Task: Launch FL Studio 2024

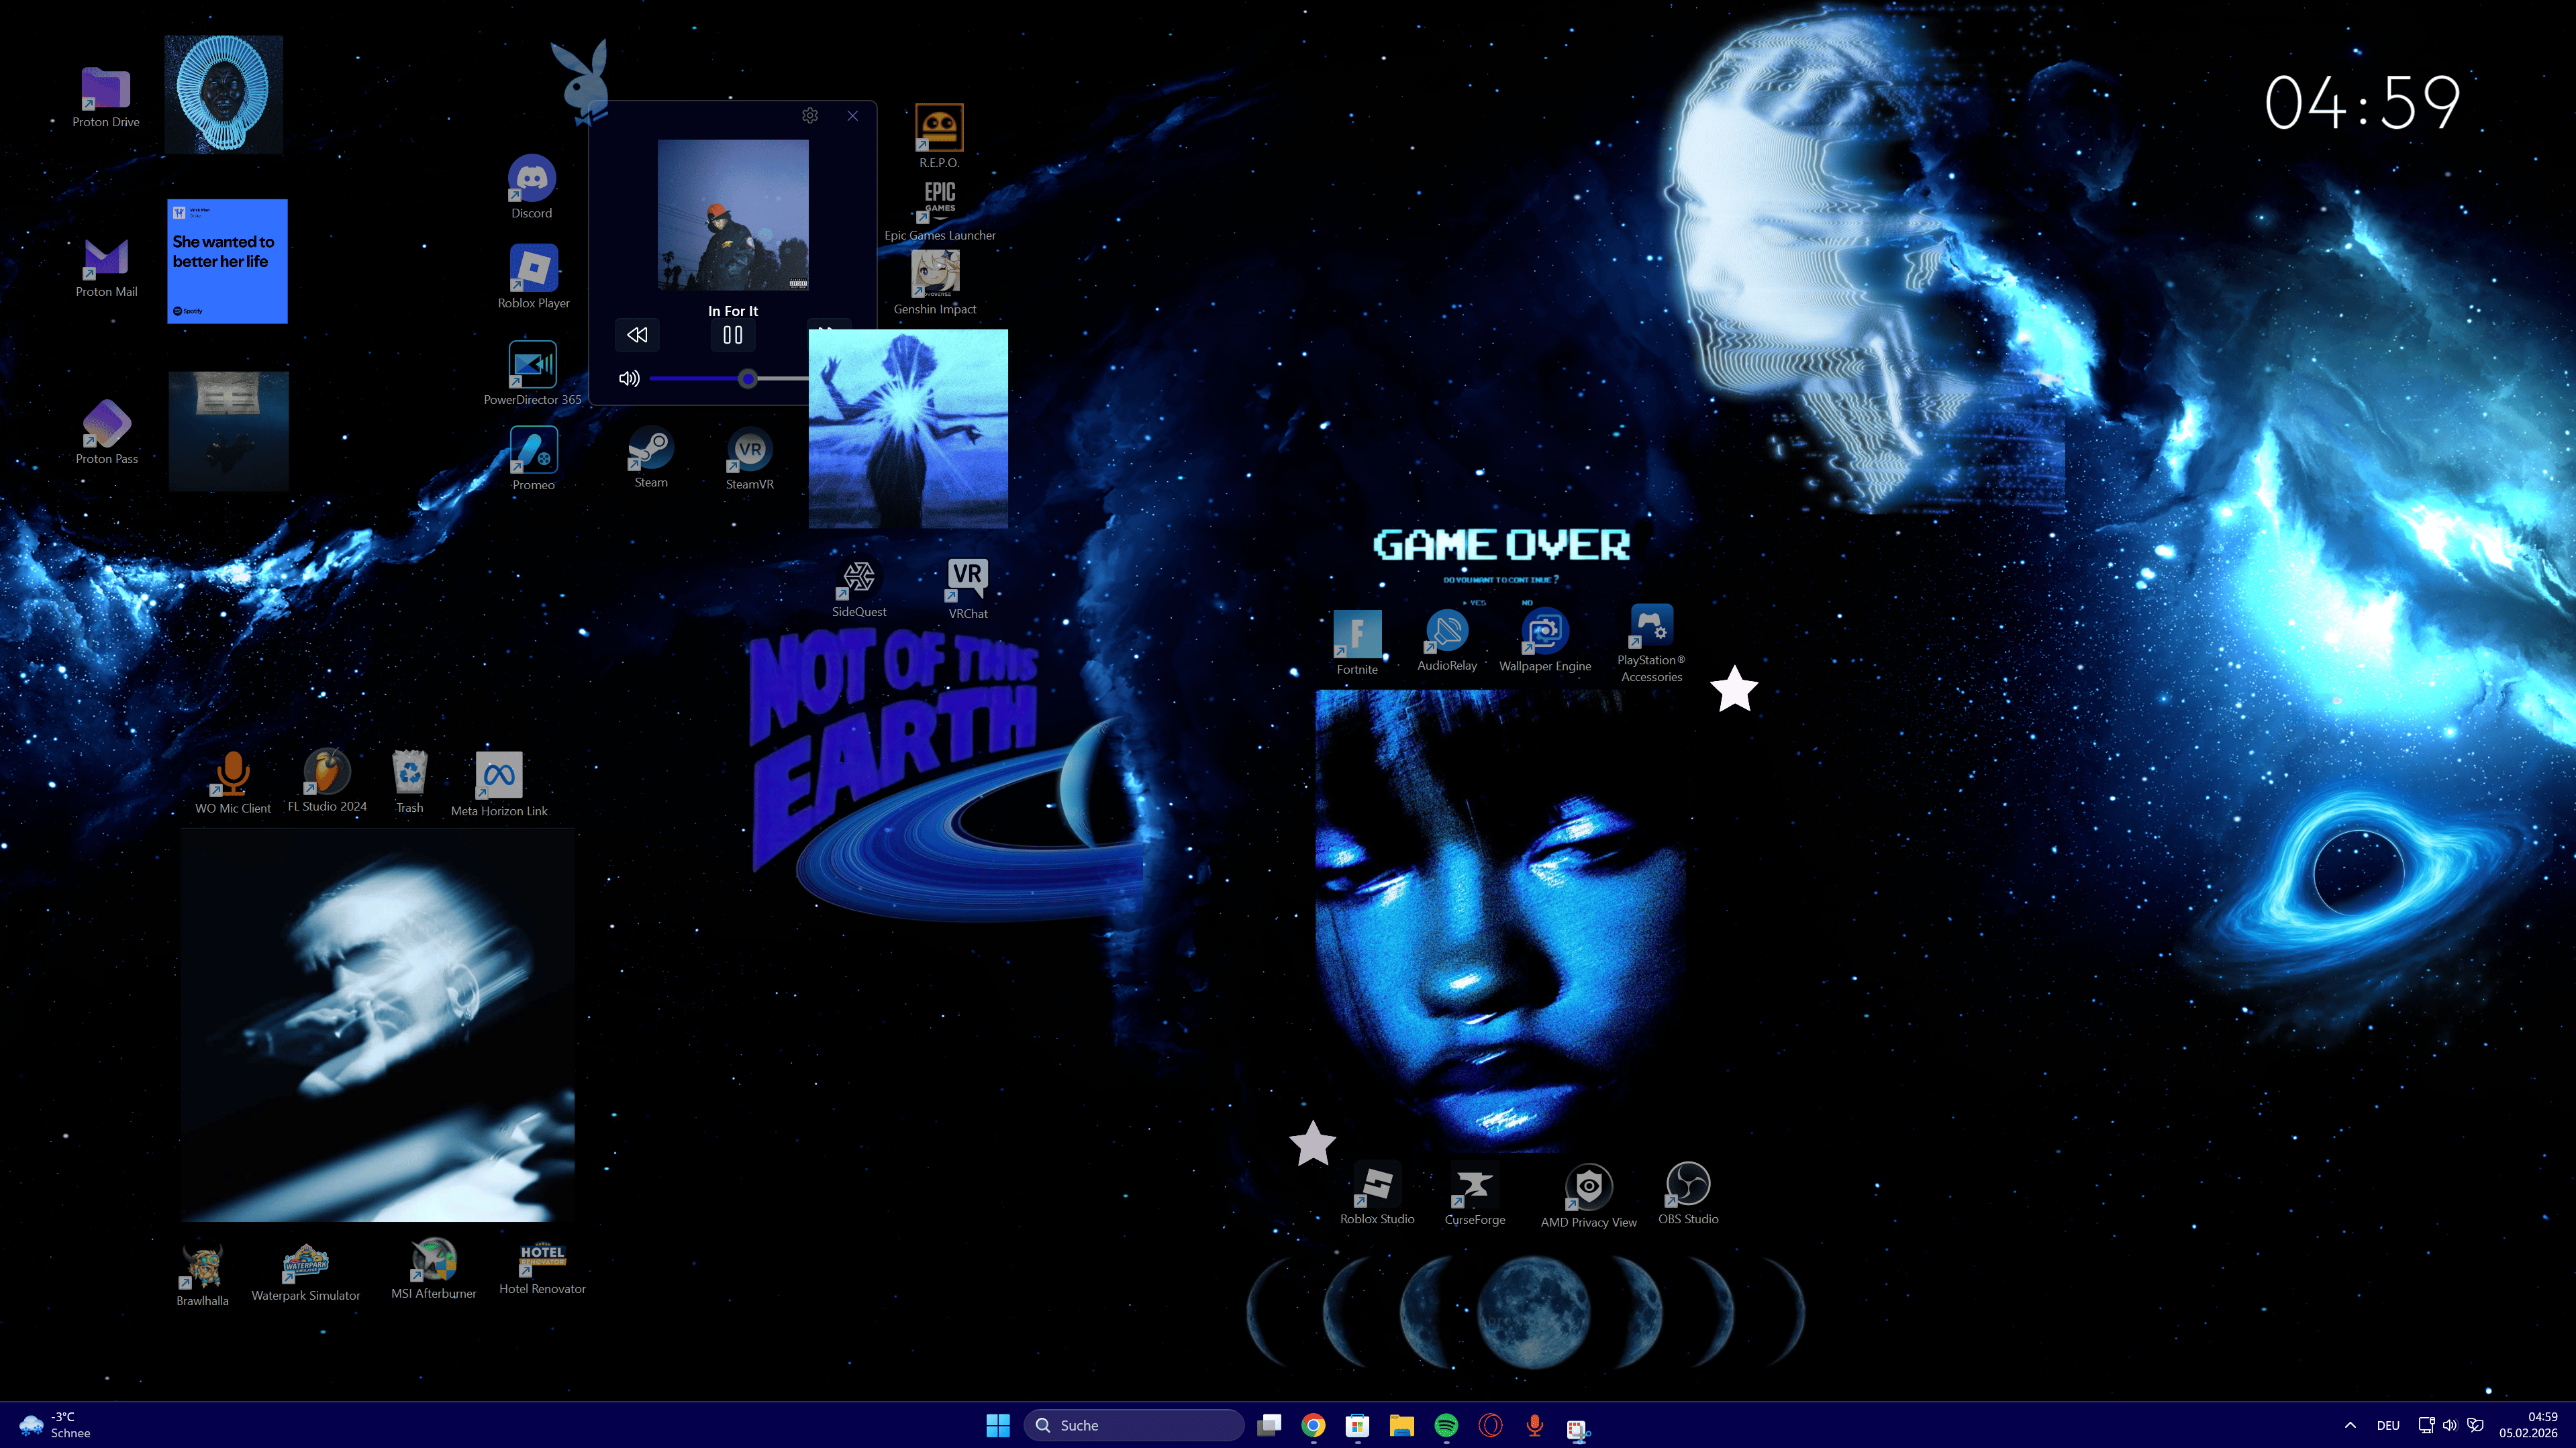Action: 327,780
